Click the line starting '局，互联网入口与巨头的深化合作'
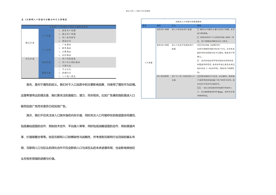Screen dimensions: 276x195 pyautogui.click(x=78, y=148)
